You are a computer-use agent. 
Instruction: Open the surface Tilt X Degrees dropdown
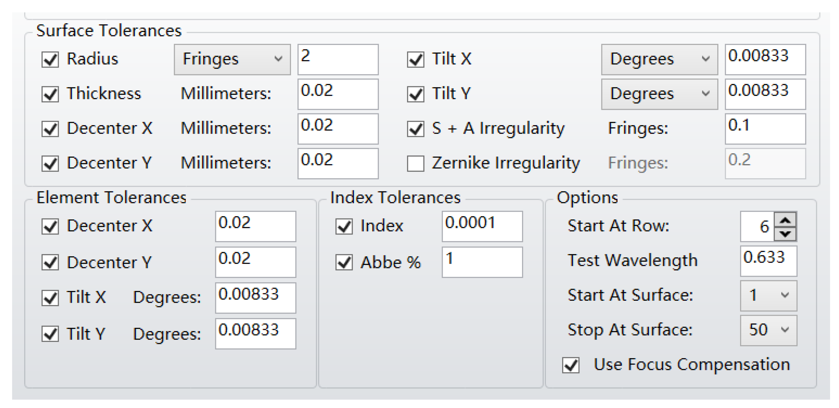point(659,60)
